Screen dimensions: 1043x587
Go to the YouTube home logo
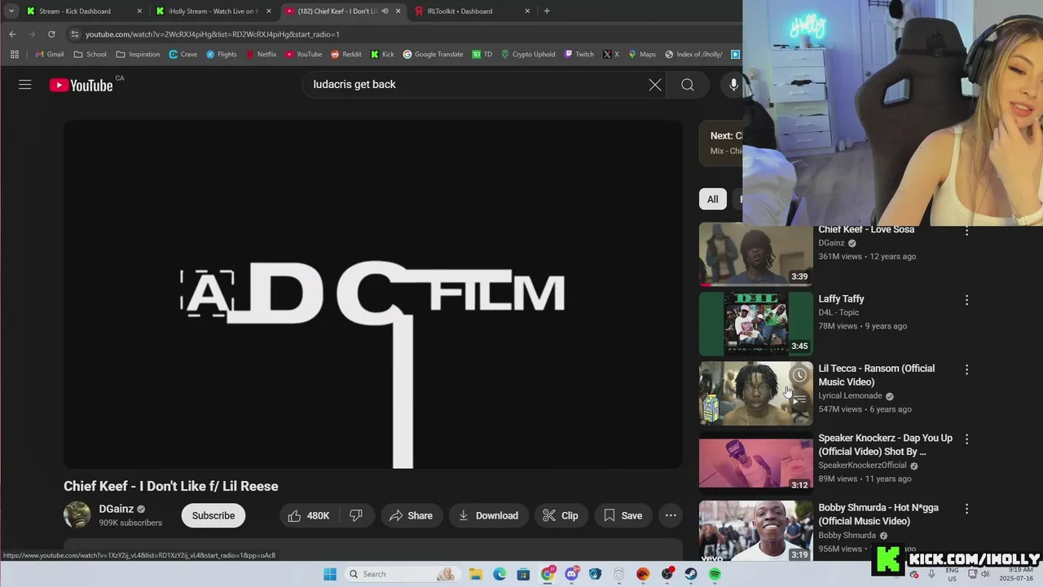pos(81,85)
